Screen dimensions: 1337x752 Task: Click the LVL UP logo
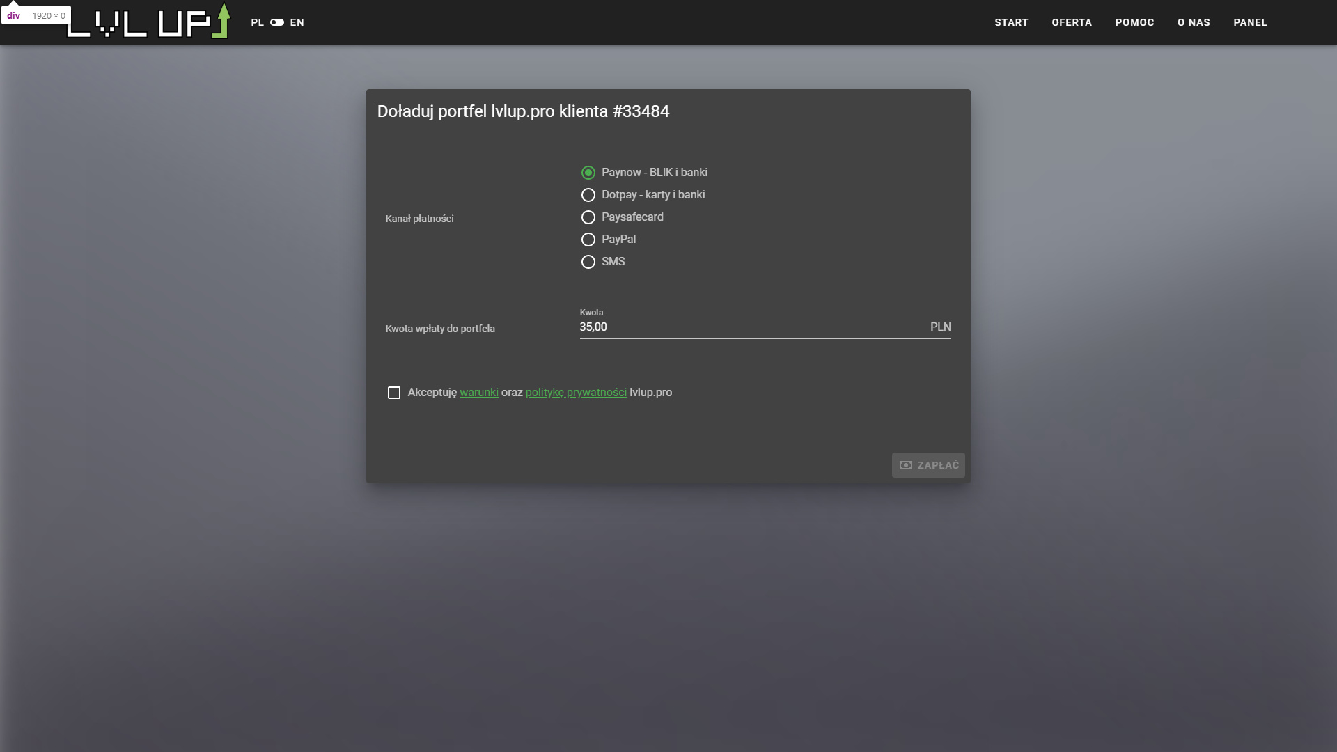tap(148, 22)
